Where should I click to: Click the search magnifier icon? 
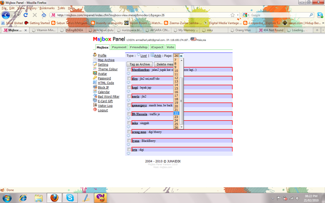coord(311,15)
